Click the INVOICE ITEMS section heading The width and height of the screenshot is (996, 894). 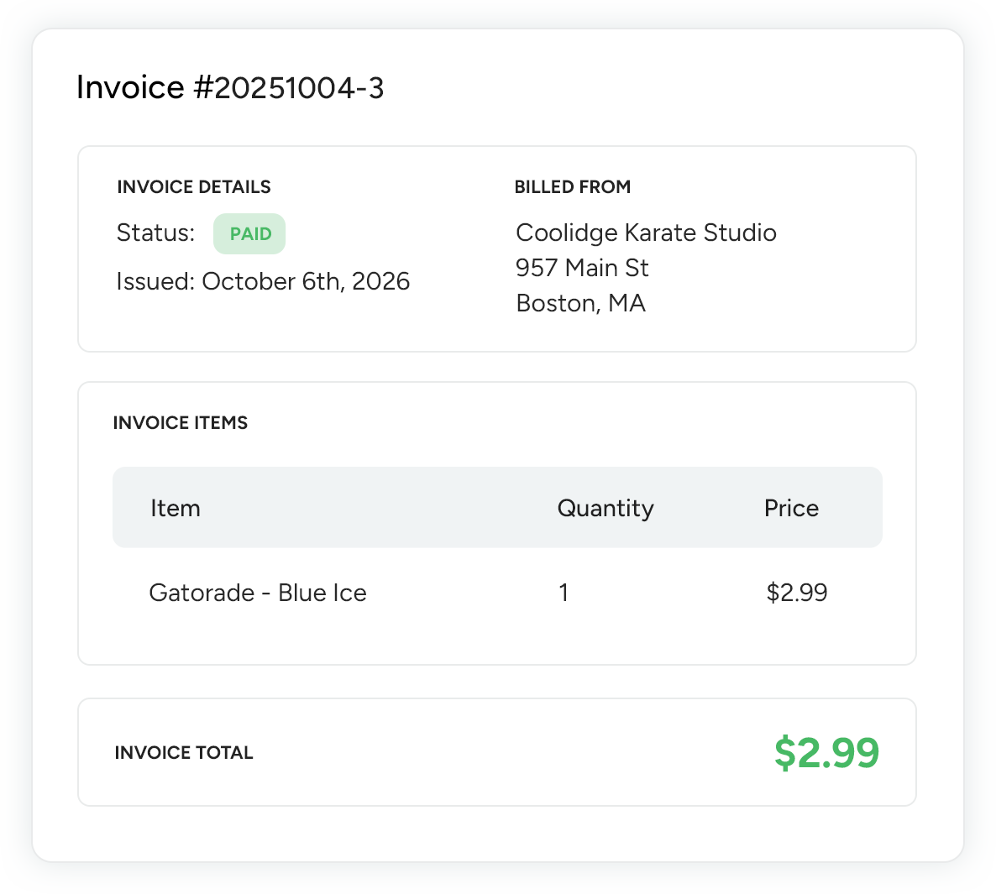[181, 423]
